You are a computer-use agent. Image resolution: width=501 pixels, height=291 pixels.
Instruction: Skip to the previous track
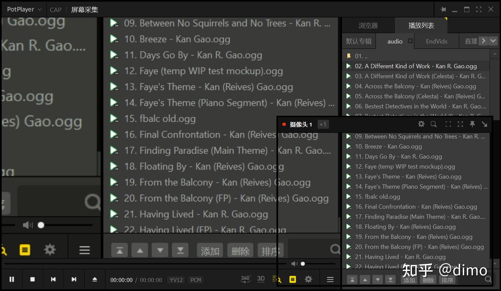click(x=53, y=279)
